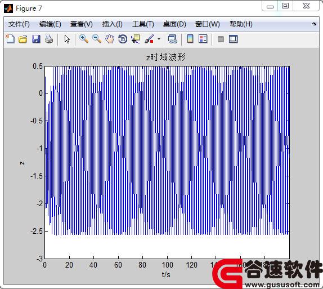Click the Link Plot icon
323x289 pixels.
pos(172,39)
